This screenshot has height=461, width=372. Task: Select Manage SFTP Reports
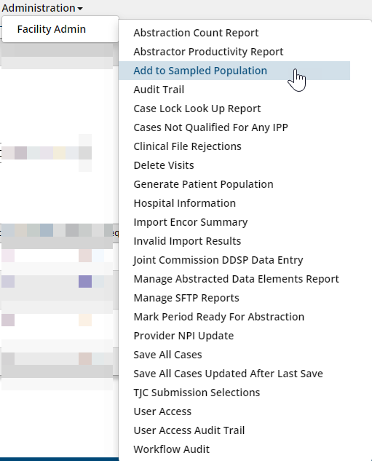[x=186, y=298]
